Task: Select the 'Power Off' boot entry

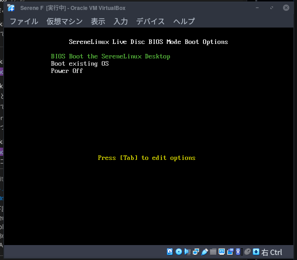Action: 66,71
